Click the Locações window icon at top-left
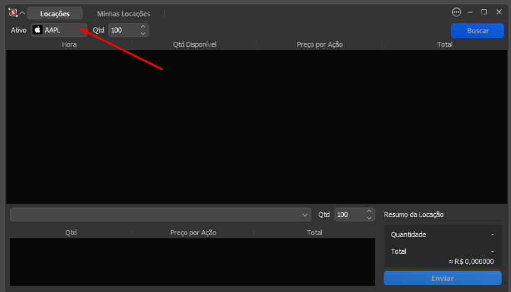Image resolution: width=511 pixels, height=292 pixels. (13, 13)
